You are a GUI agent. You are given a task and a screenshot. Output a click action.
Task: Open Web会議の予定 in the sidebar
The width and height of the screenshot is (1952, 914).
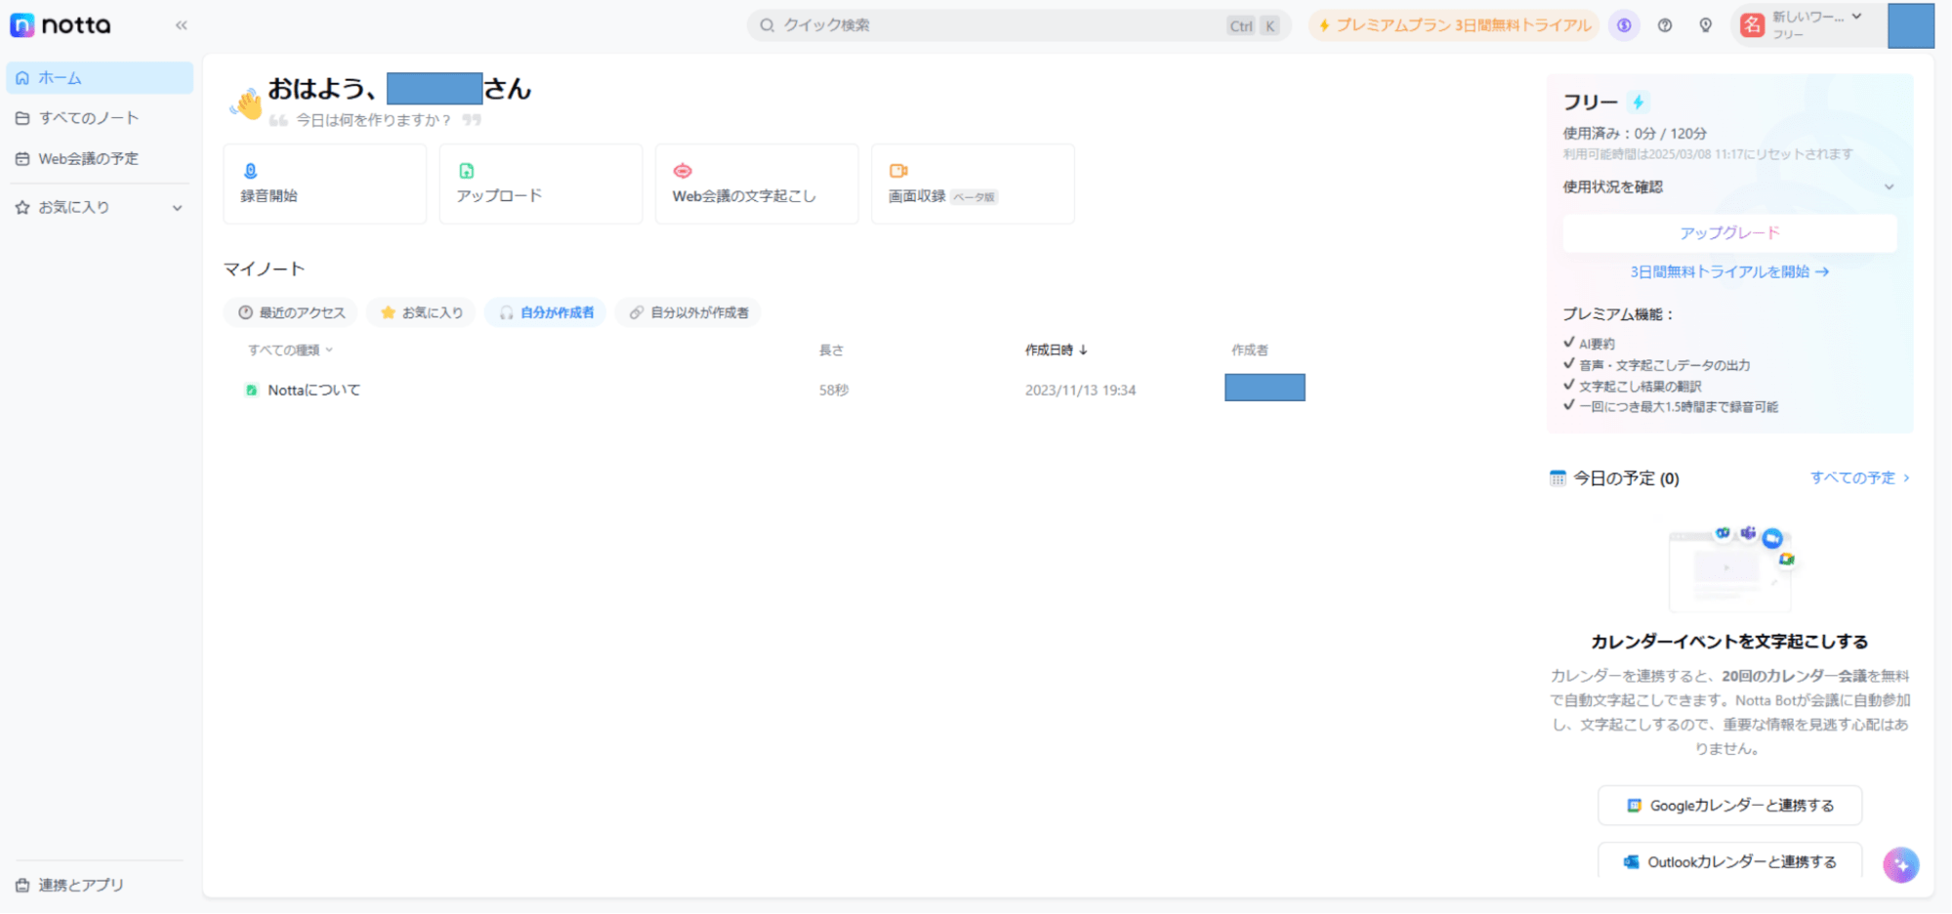[100, 158]
